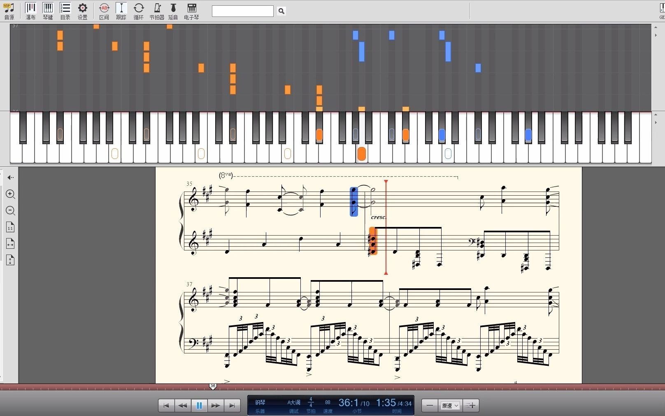Viewport: 665px width, 416px height.
Task: Jump to the end of the song
Action: tap(232, 405)
